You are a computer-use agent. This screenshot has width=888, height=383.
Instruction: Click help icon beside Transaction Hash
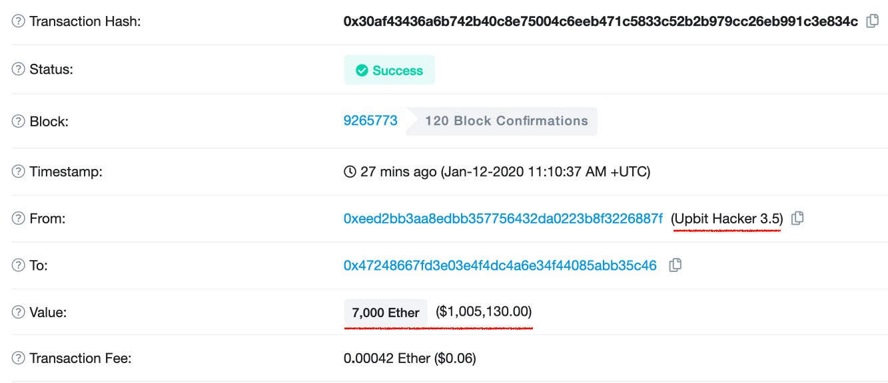(x=18, y=21)
